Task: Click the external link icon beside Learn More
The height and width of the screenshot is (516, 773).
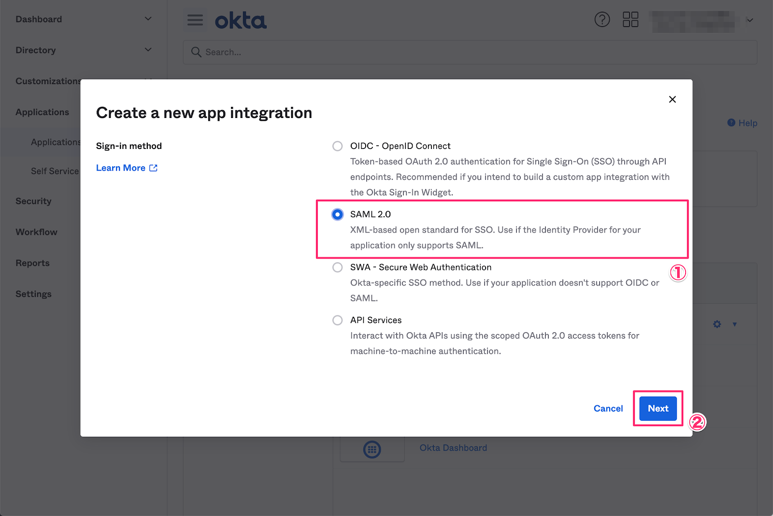Action: coord(154,168)
